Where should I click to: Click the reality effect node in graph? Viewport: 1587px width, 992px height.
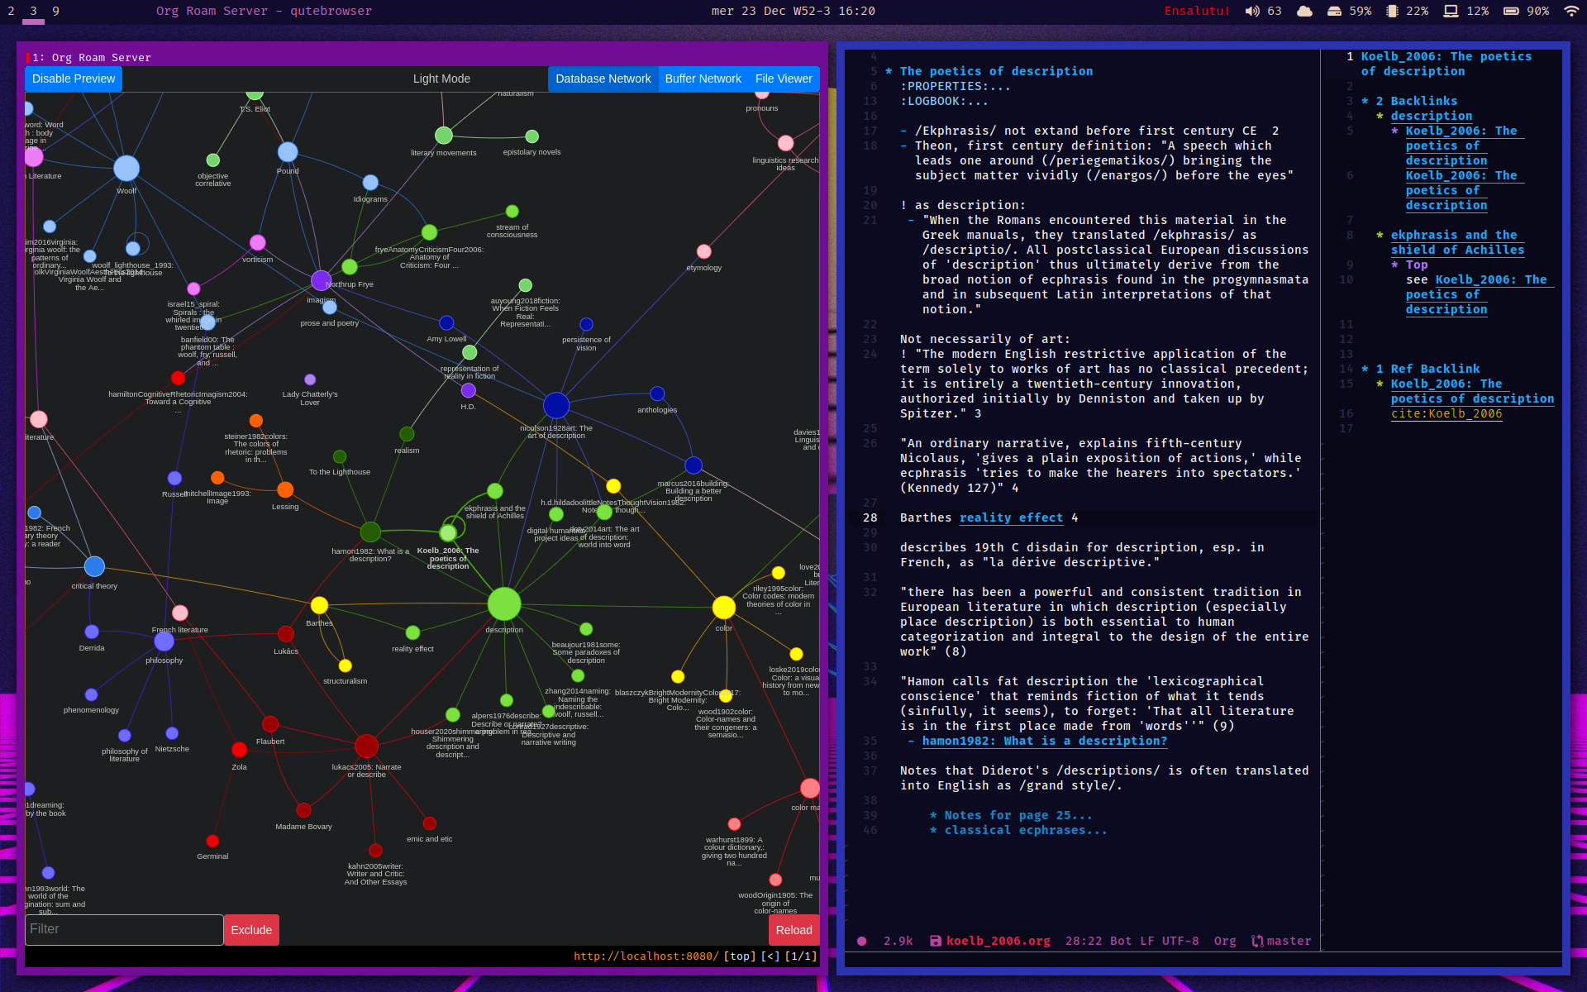point(412,627)
